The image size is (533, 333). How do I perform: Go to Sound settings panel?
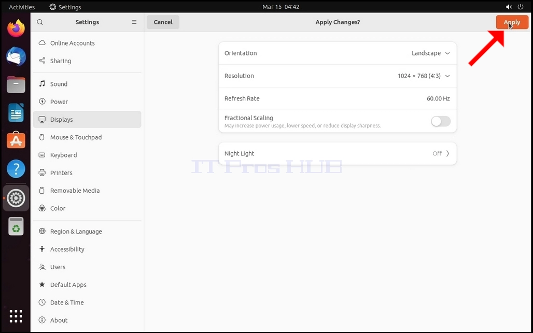pyautogui.click(x=87, y=84)
